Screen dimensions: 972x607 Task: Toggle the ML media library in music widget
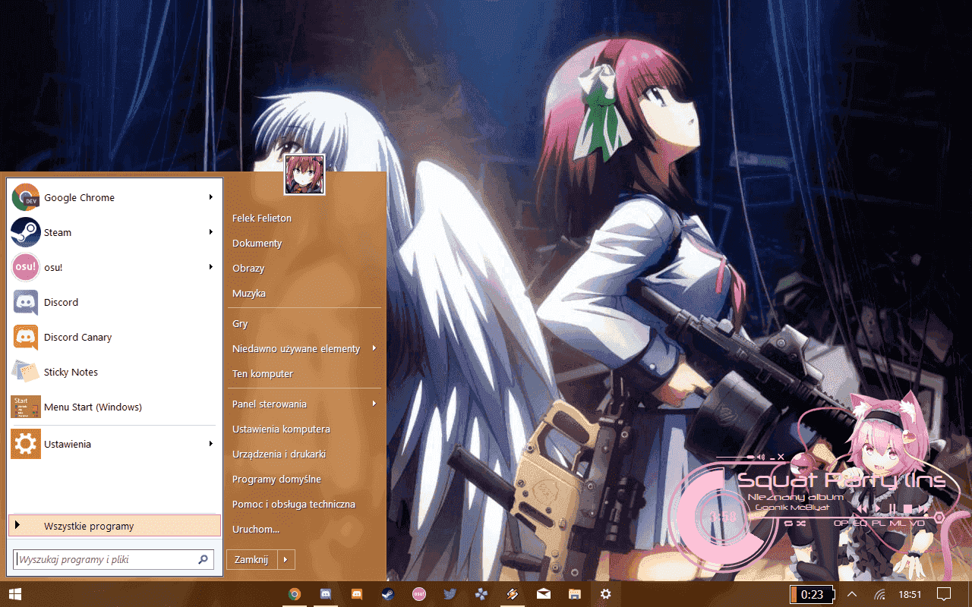click(897, 523)
